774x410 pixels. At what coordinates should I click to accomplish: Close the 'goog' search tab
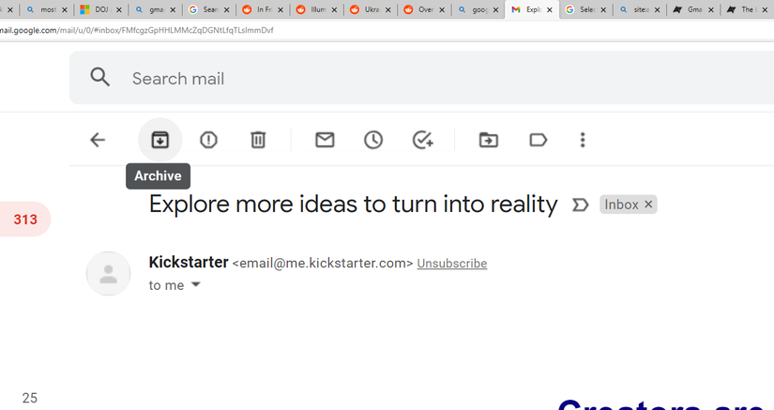[495, 10]
